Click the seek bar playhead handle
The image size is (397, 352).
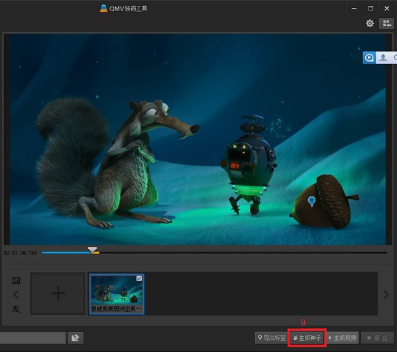pyautogui.click(x=92, y=250)
